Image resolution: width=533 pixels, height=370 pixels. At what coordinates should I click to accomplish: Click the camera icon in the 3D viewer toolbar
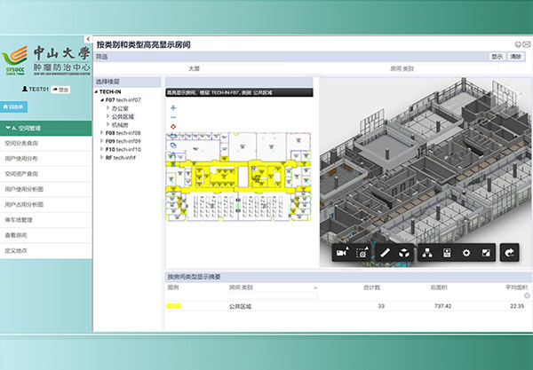tap(341, 253)
